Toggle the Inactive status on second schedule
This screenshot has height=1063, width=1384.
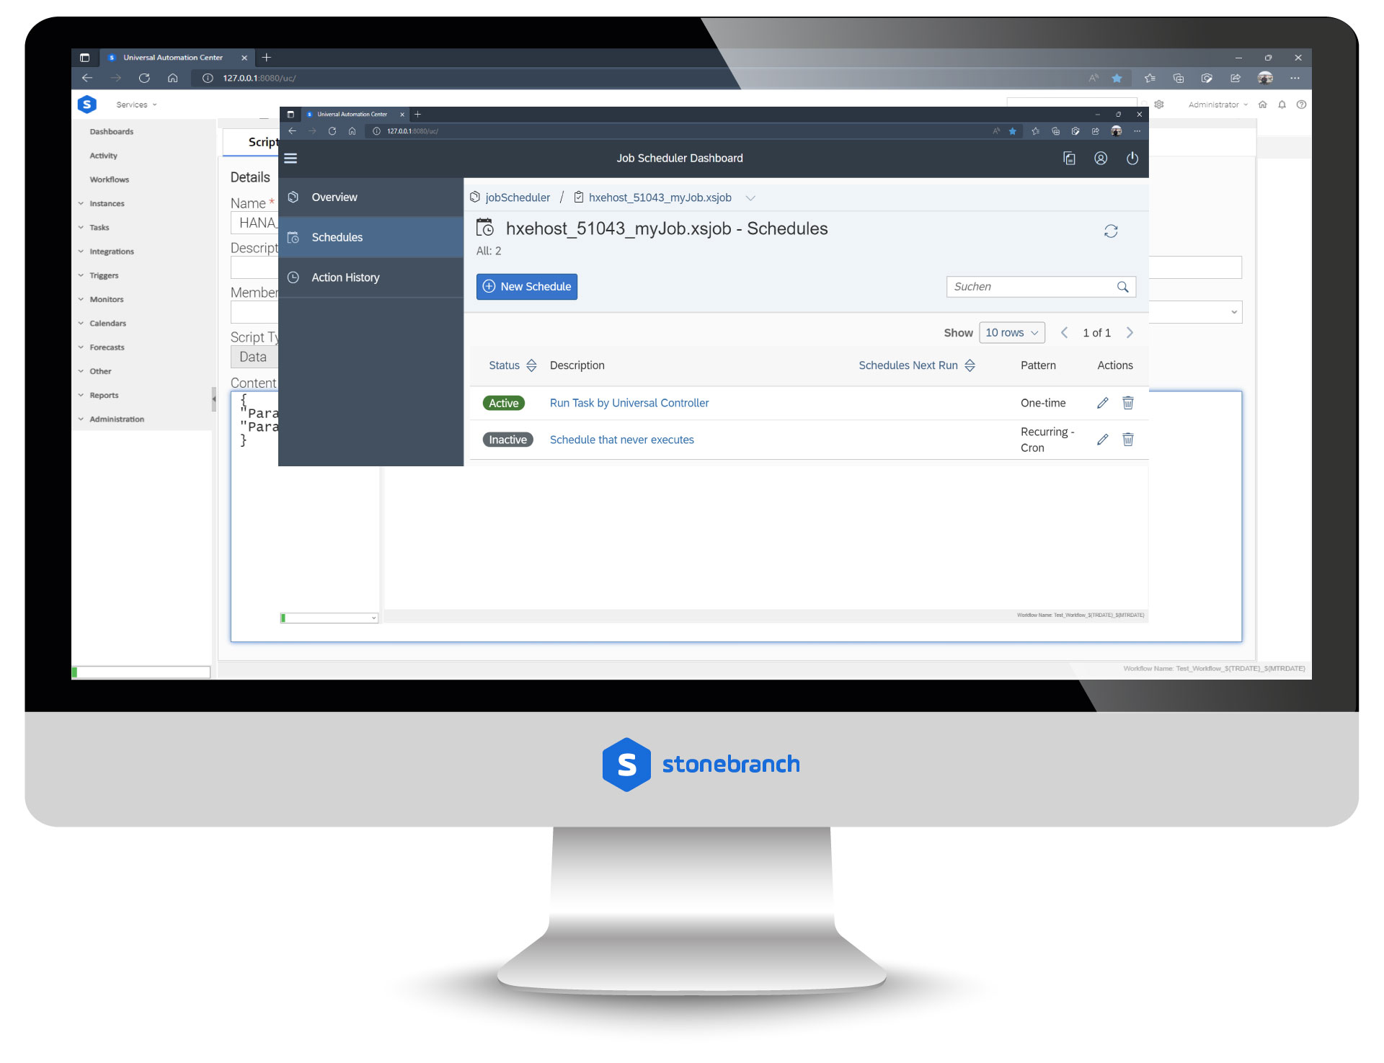click(x=506, y=439)
